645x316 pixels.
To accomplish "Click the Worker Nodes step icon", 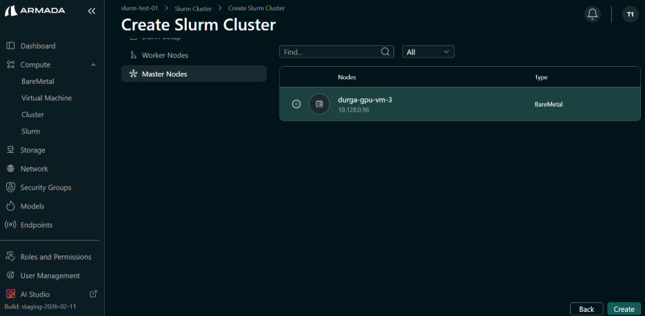I will coord(133,55).
